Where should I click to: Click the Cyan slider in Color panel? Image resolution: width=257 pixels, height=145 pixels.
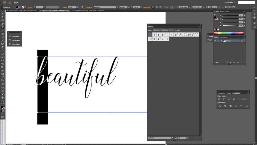tap(230, 15)
